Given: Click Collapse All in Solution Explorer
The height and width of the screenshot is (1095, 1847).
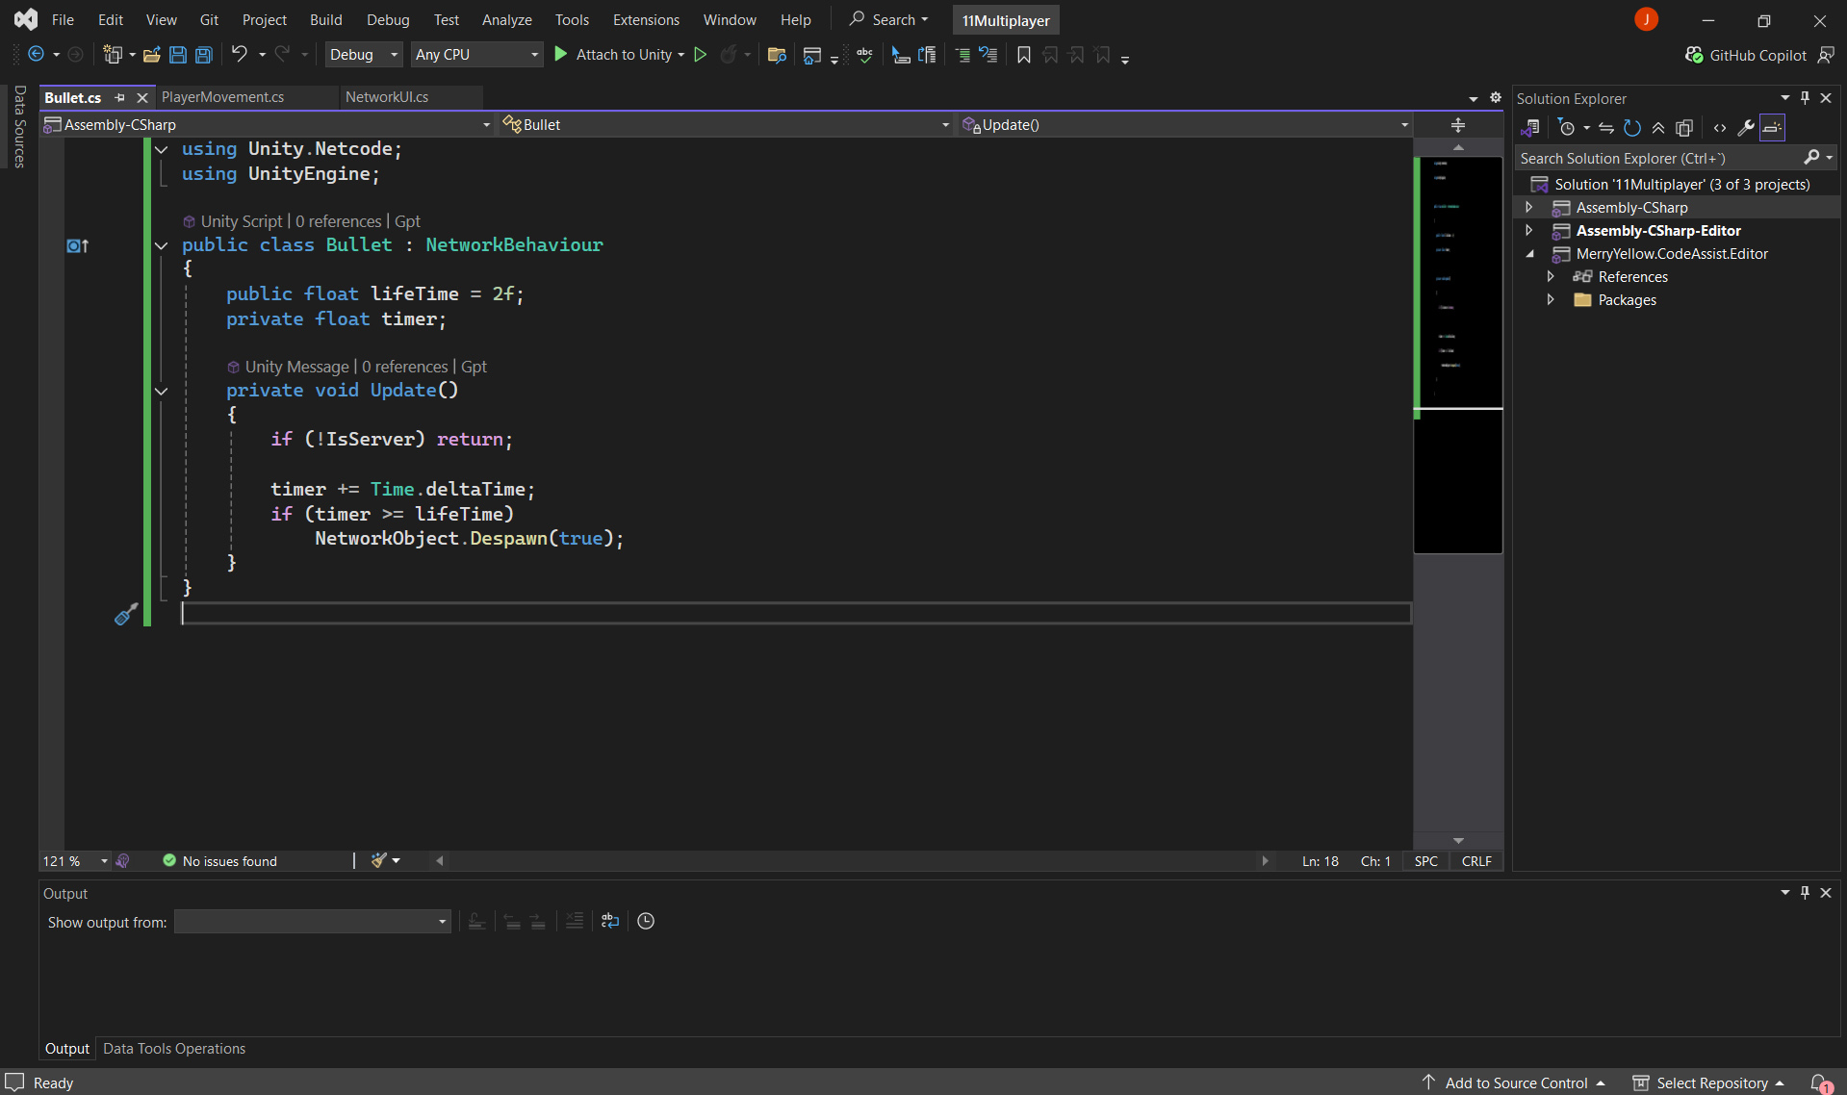Looking at the screenshot, I should [x=1658, y=128].
